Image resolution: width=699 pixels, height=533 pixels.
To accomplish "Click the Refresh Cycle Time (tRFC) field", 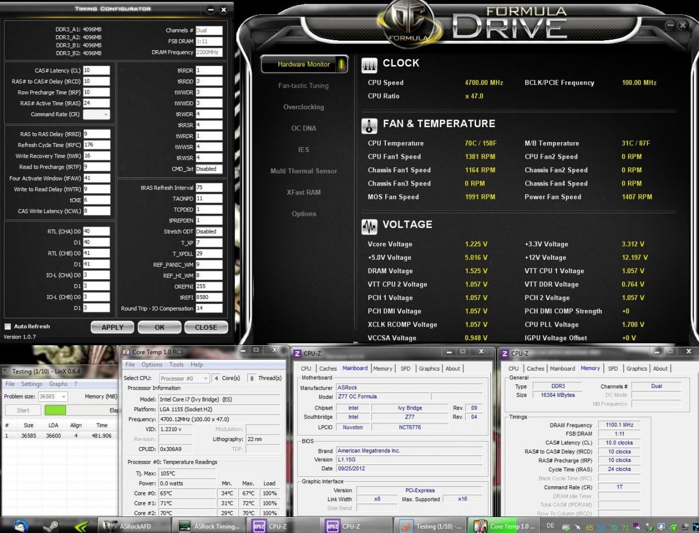I will click(96, 145).
